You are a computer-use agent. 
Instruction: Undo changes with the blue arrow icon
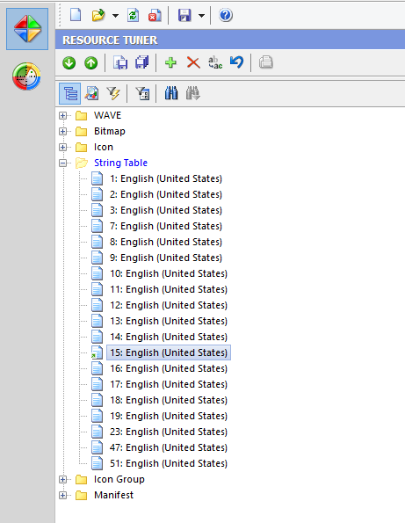(x=236, y=62)
